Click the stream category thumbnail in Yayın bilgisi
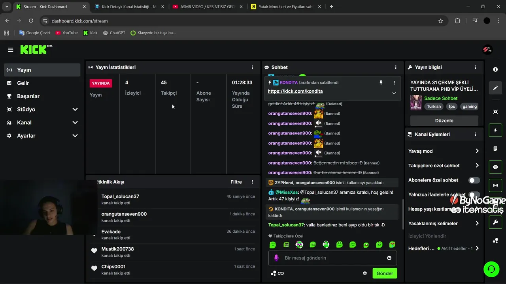 pyautogui.click(x=416, y=102)
